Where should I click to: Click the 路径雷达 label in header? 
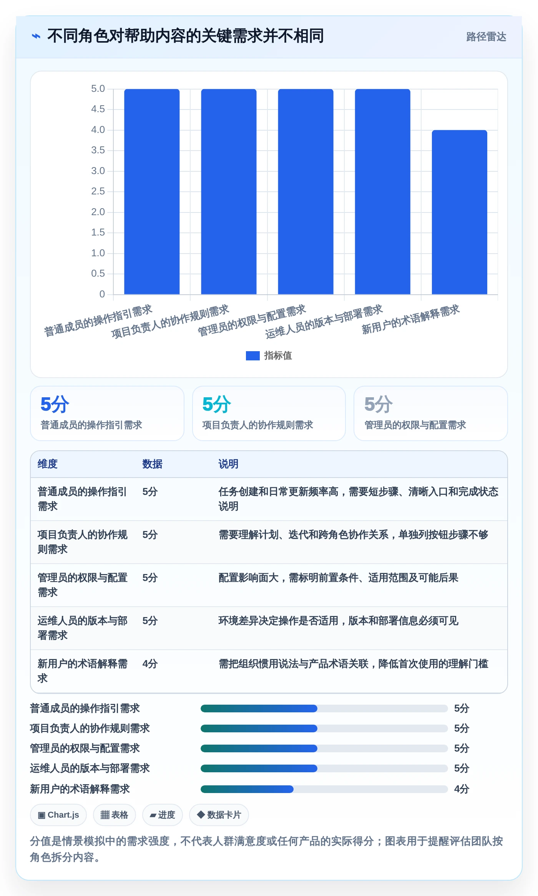click(x=486, y=37)
